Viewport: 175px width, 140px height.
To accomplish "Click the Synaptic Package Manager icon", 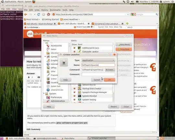I will click(x=79, y=92).
